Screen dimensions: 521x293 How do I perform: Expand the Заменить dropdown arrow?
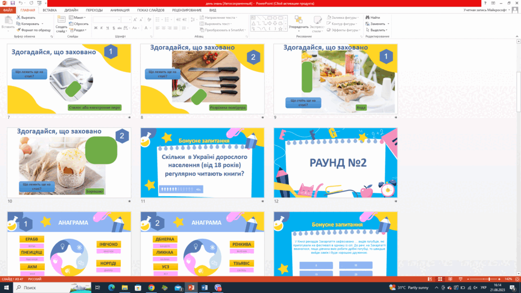point(389,24)
